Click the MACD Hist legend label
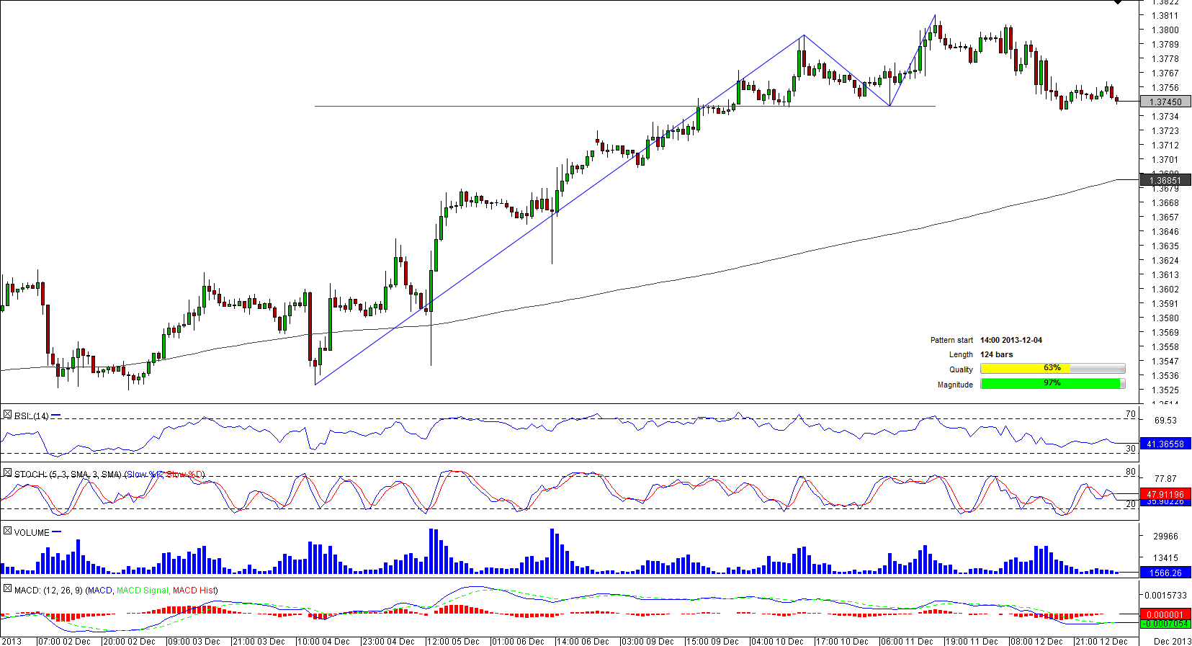This screenshot has height=646, width=1192. [194, 591]
